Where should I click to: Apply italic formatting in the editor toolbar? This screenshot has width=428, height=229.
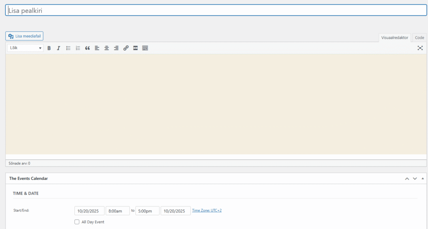[x=59, y=48]
